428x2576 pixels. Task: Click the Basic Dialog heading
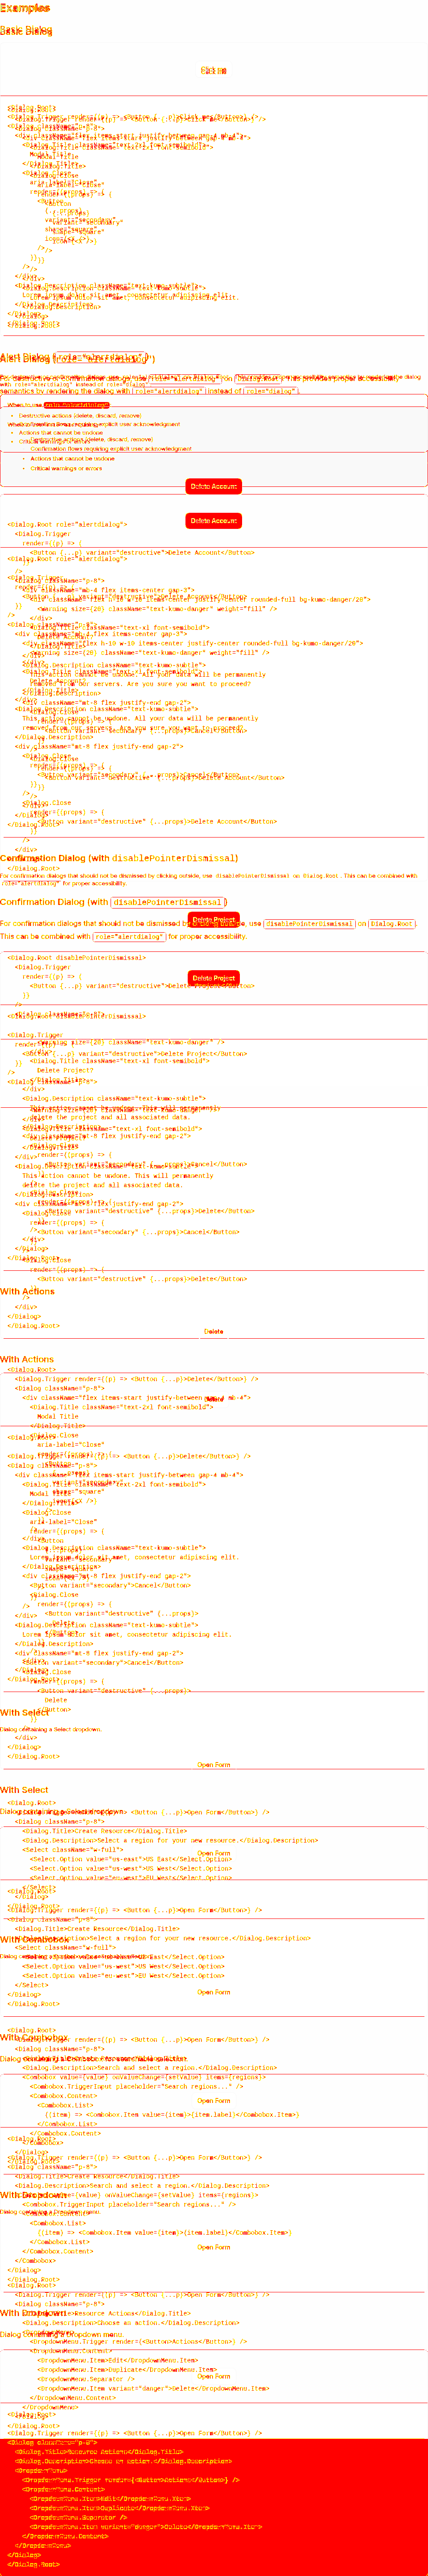pyautogui.click(x=26, y=31)
